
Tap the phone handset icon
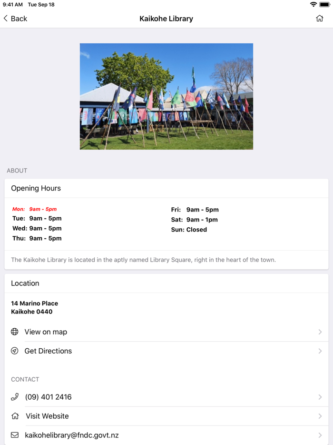coord(15,397)
